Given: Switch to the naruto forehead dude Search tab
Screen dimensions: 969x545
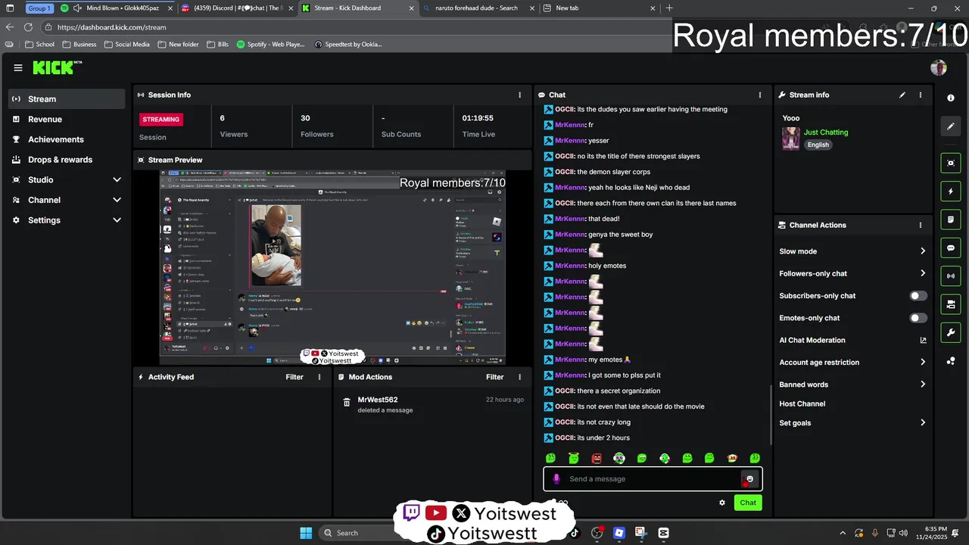Looking at the screenshot, I should [478, 8].
